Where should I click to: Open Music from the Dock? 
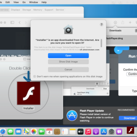88,132
